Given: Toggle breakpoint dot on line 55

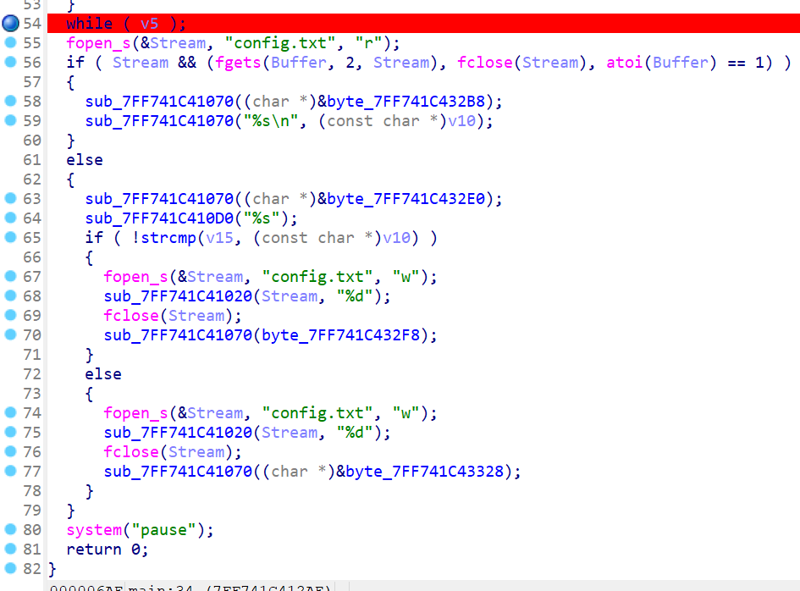Looking at the screenshot, I should [10, 42].
